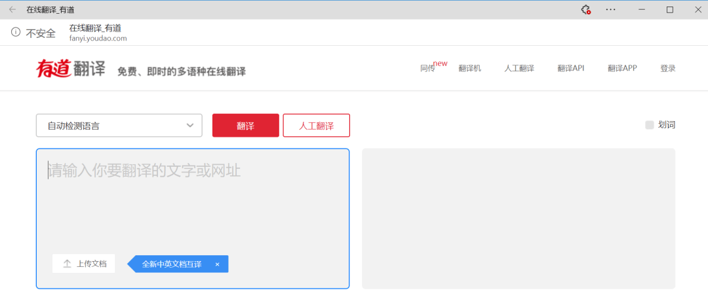
Task: Dismiss the 全新中英文档互译 tooltip with its x
Action: click(217, 264)
